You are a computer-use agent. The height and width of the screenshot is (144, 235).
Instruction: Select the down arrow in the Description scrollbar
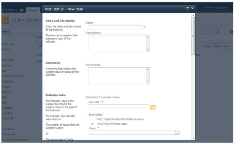pos(148,50)
